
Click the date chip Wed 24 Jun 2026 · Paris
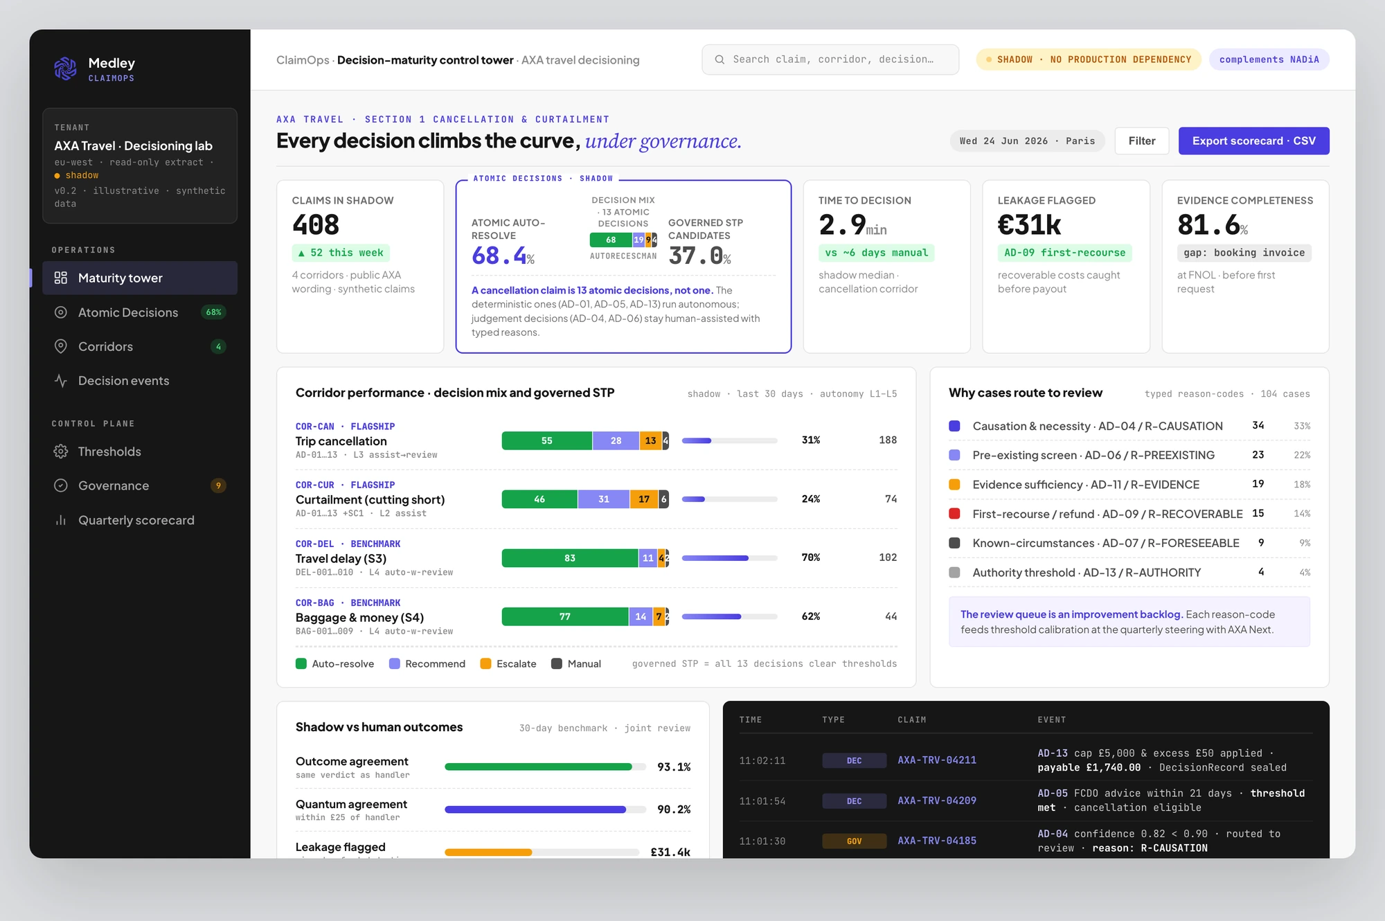(x=1027, y=141)
